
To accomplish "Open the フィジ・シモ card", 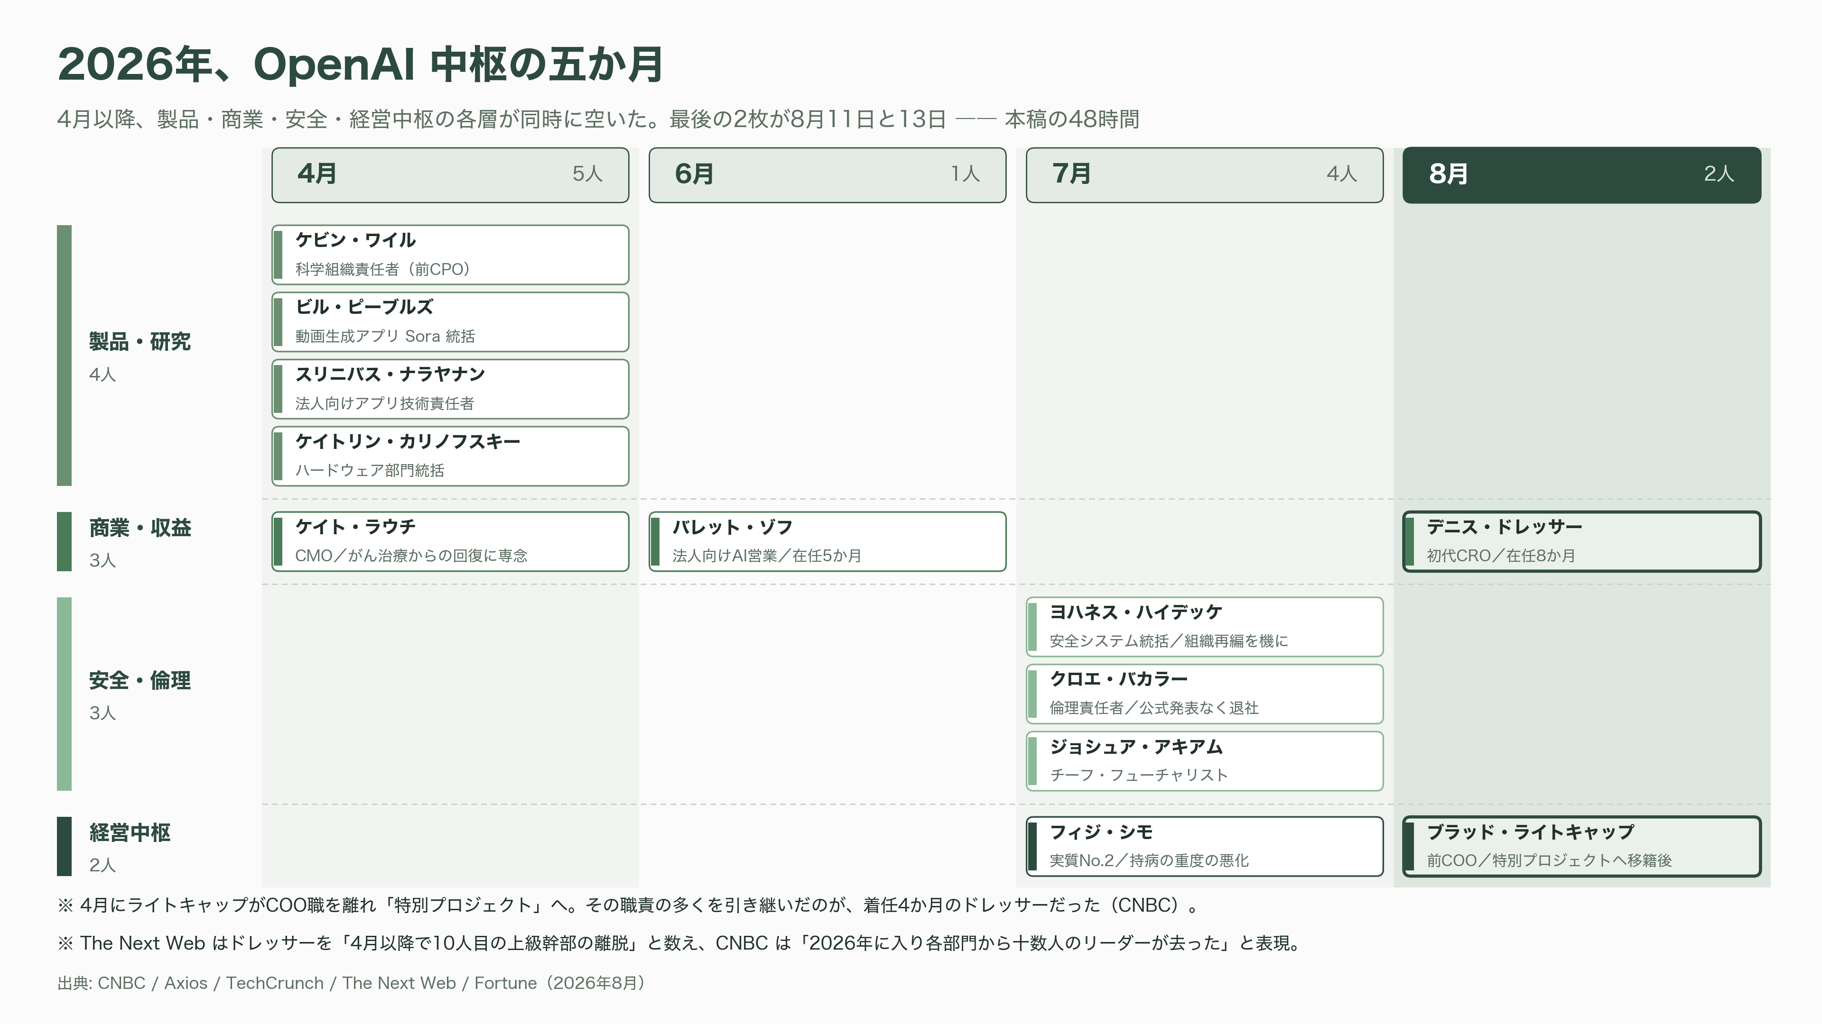I will tap(1204, 847).
